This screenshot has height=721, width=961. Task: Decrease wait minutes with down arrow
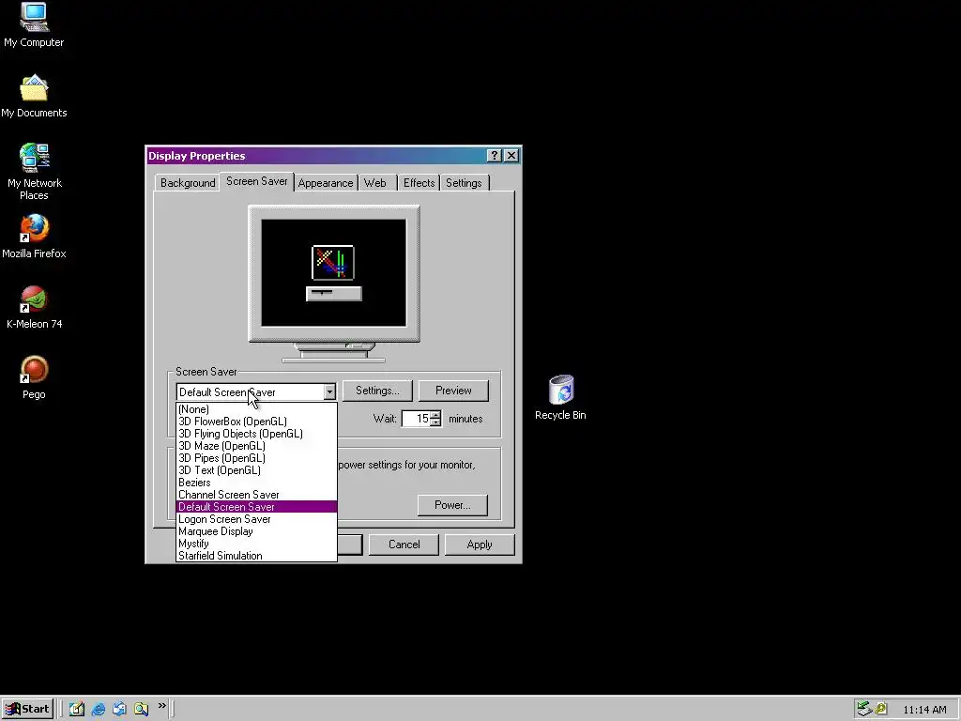(x=435, y=422)
